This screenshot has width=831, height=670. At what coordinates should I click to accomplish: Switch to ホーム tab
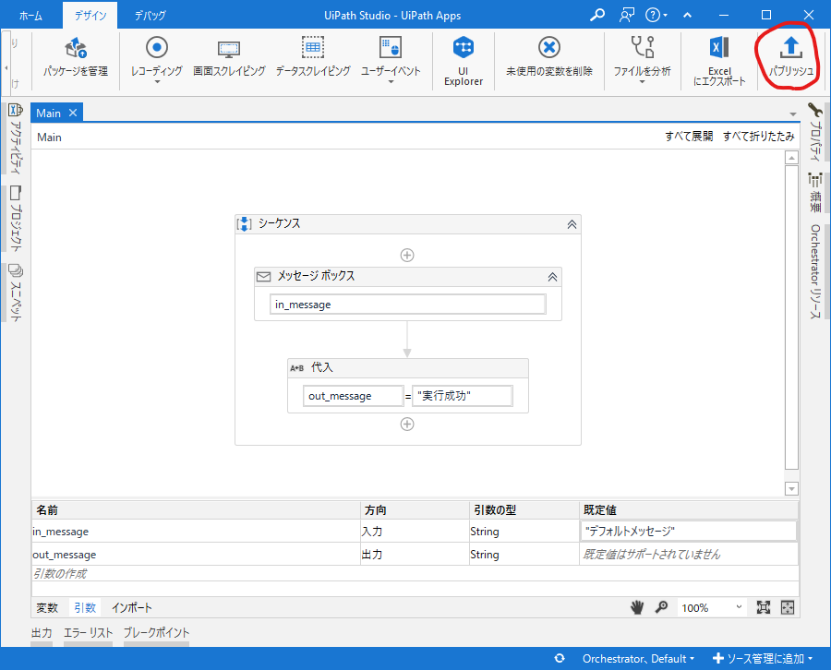point(30,16)
